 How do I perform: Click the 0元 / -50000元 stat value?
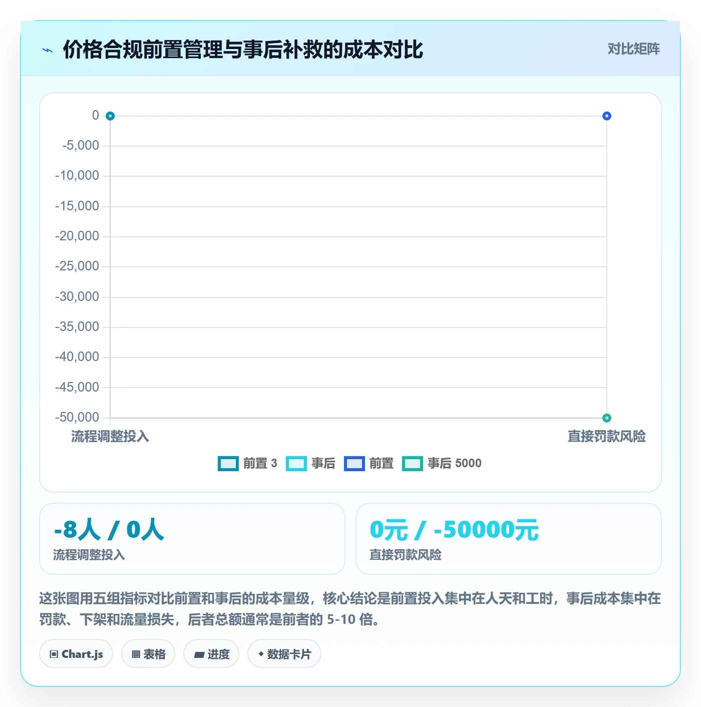tap(454, 529)
